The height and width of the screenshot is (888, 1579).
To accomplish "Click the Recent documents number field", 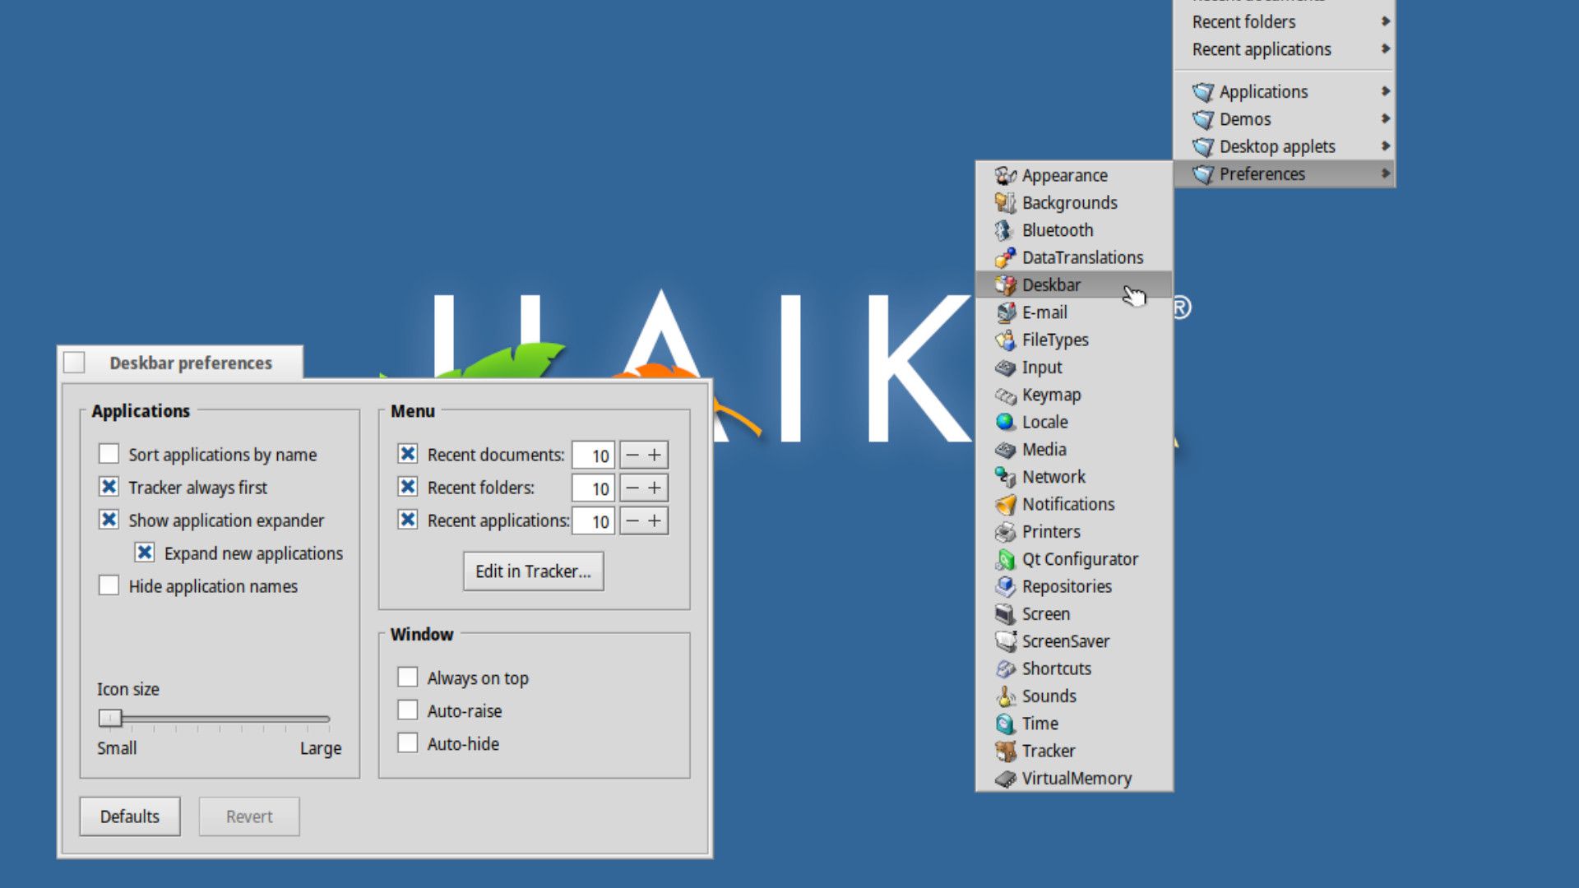I will pos(594,455).
